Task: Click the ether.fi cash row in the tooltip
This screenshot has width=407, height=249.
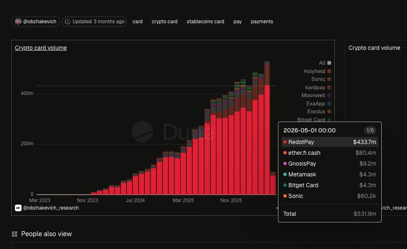Action: [x=330, y=153]
